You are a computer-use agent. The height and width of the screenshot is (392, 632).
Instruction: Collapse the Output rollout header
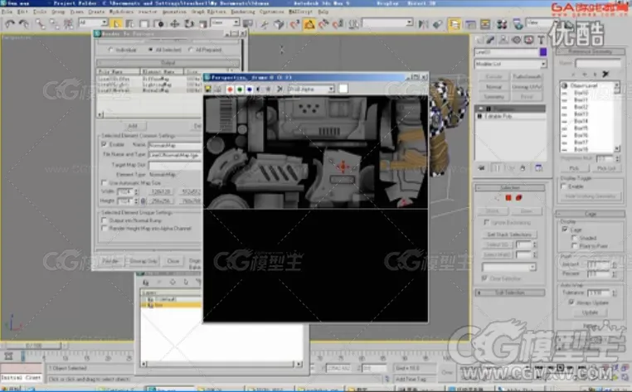[168, 63]
